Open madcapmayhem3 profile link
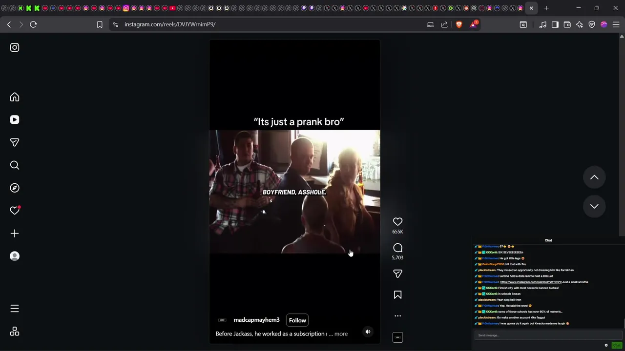 [x=256, y=320]
